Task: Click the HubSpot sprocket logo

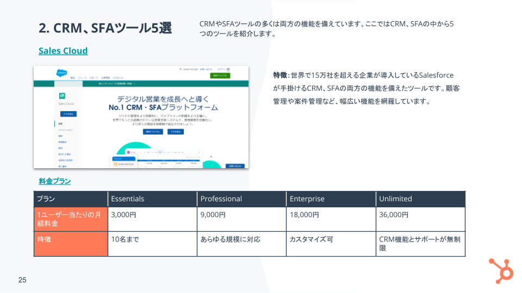Action: pos(501,271)
